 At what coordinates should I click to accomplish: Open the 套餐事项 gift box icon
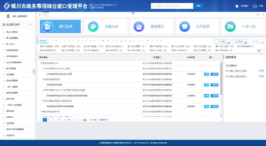click(x=139, y=27)
